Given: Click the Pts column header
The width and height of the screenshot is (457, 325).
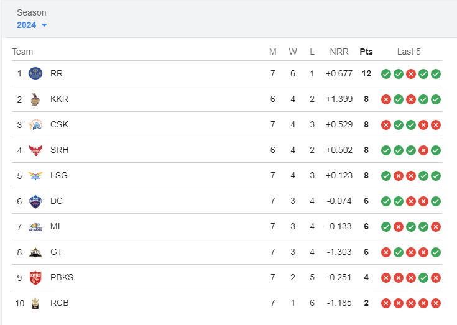Looking at the screenshot, I should [366, 52].
